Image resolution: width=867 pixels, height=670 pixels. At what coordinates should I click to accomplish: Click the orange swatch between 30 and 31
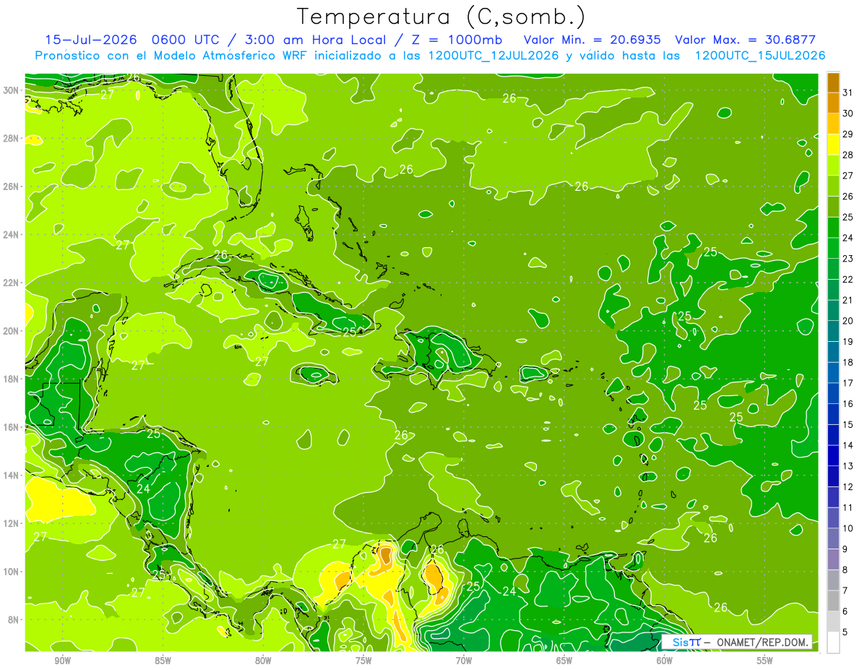833,103
